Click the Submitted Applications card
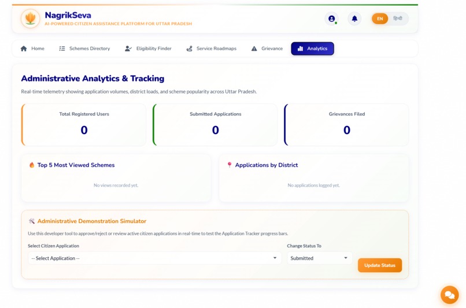Screen dimensions: 466x308 click(x=215, y=125)
